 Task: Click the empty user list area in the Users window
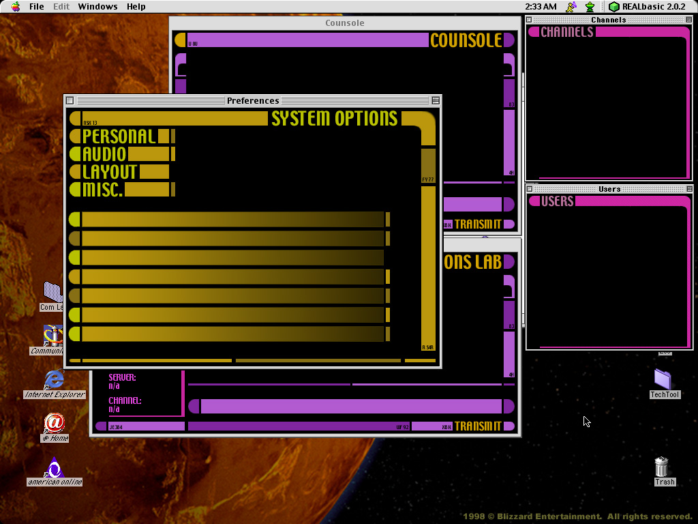(607, 276)
